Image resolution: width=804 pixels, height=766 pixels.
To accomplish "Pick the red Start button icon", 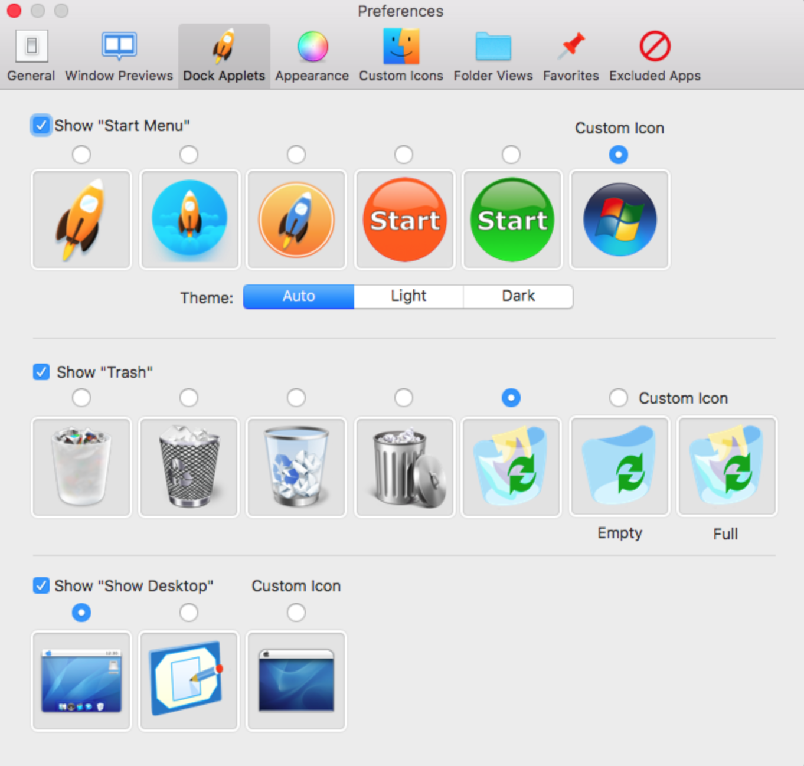I will [x=404, y=220].
